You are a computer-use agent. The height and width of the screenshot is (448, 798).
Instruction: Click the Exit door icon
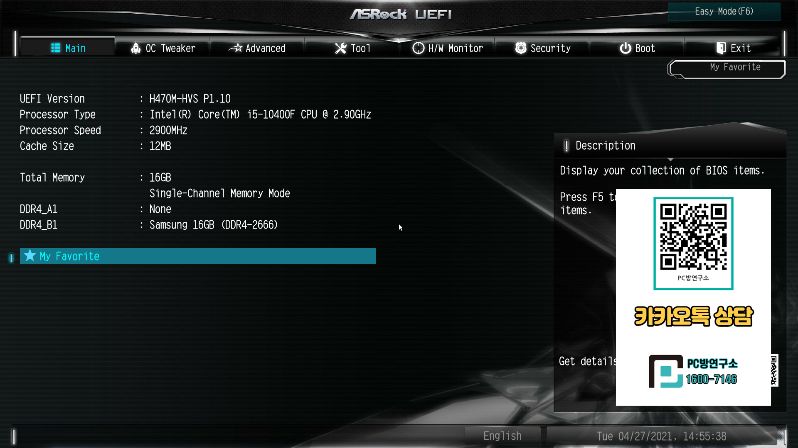721,48
